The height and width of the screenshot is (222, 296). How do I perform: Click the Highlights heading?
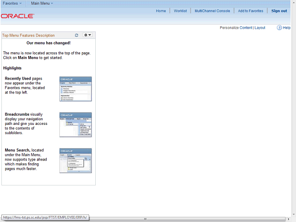12,68
